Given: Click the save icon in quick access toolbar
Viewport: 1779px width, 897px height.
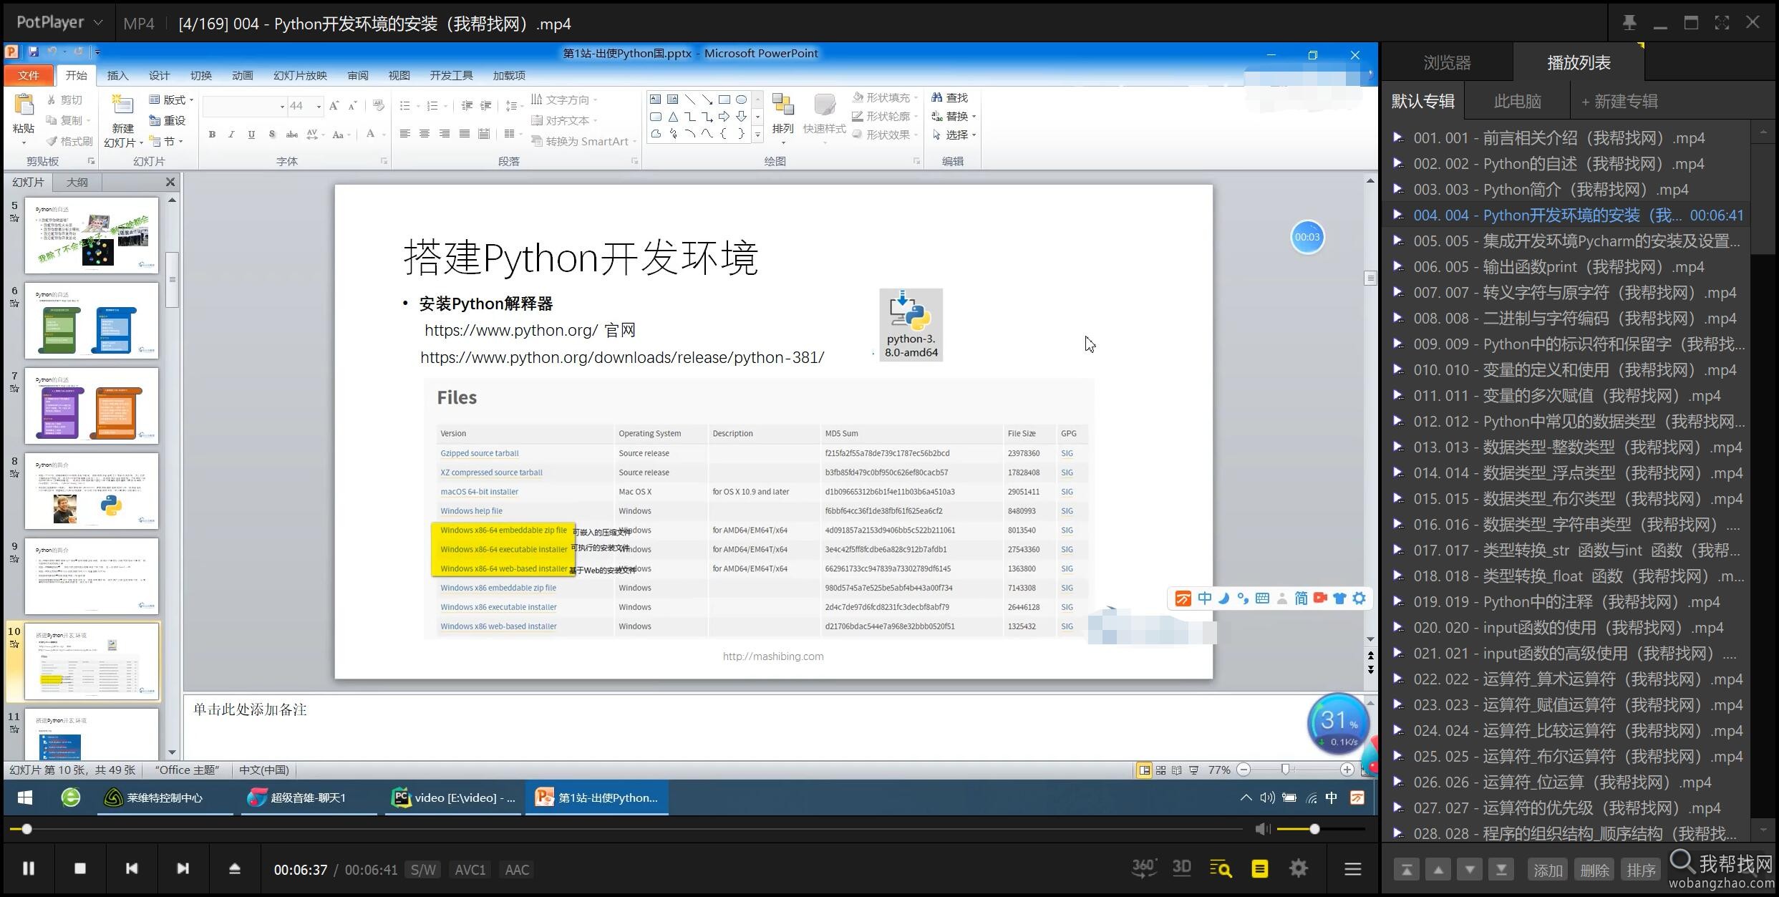Looking at the screenshot, I should pyautogui.click(x=33, y=52).
